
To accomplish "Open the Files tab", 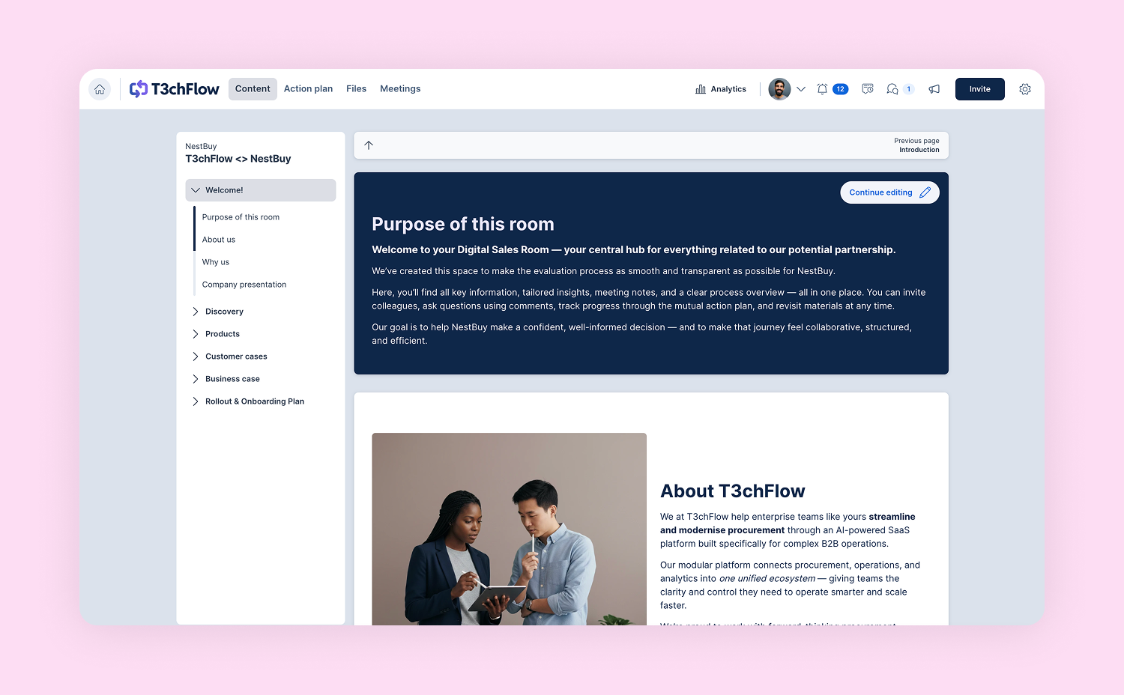I will click(x=356, y=89).
